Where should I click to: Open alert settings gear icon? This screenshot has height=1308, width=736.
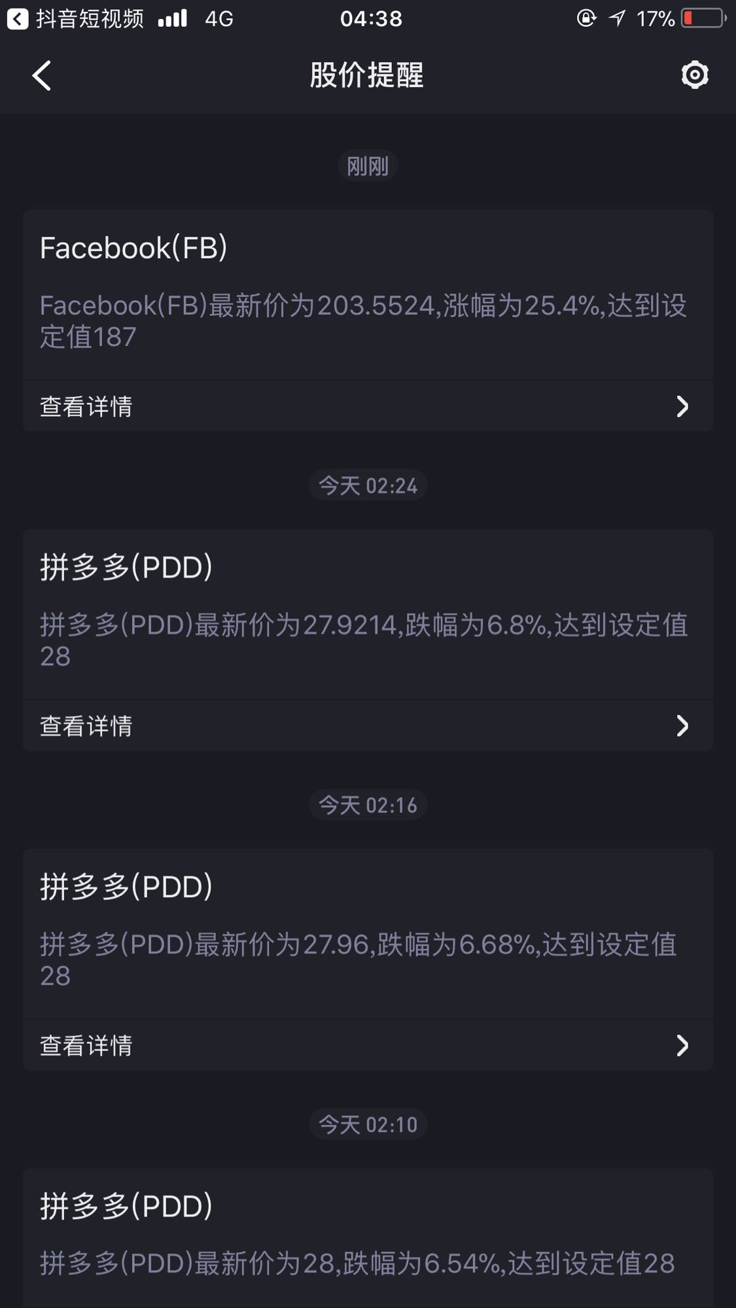pyautogui.click(x=694, y=75)
